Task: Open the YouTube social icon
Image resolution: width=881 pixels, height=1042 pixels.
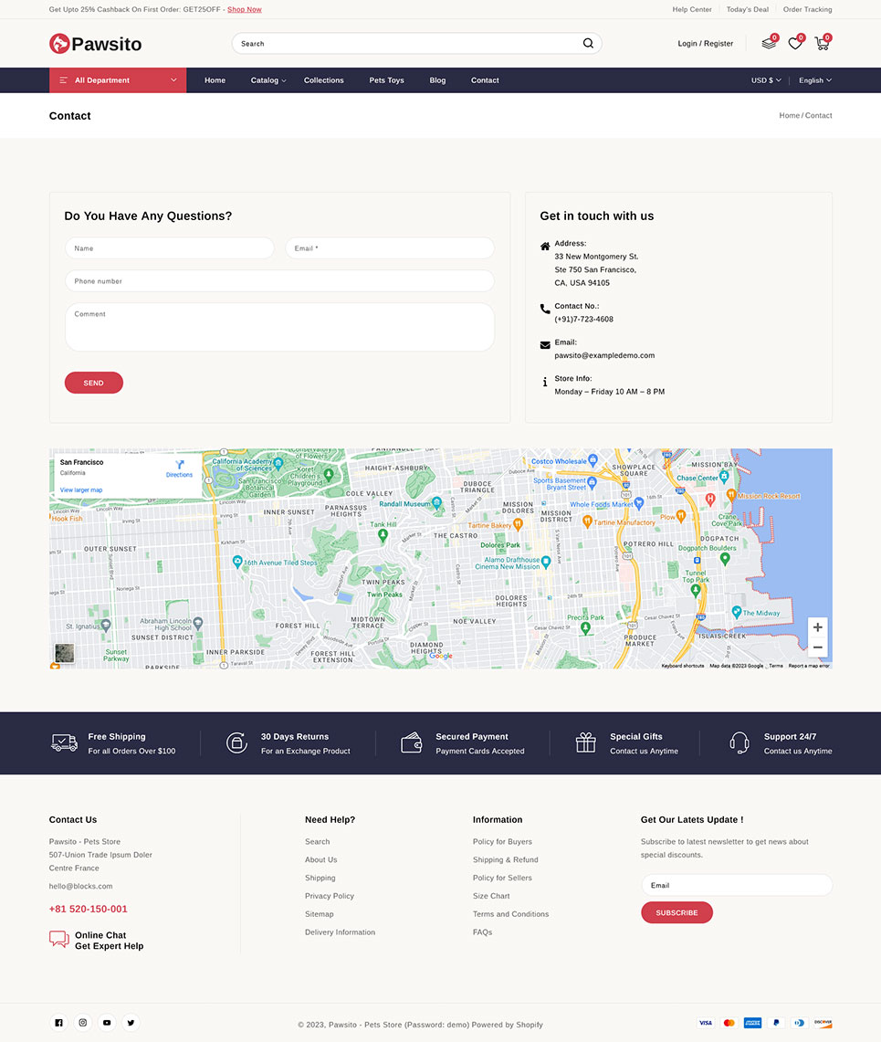Action: point(107,1023)
